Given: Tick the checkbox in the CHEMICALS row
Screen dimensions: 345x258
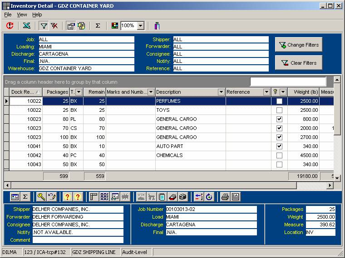Looking at the screenshot, I should pyautogui.click(x=279, y=155).
